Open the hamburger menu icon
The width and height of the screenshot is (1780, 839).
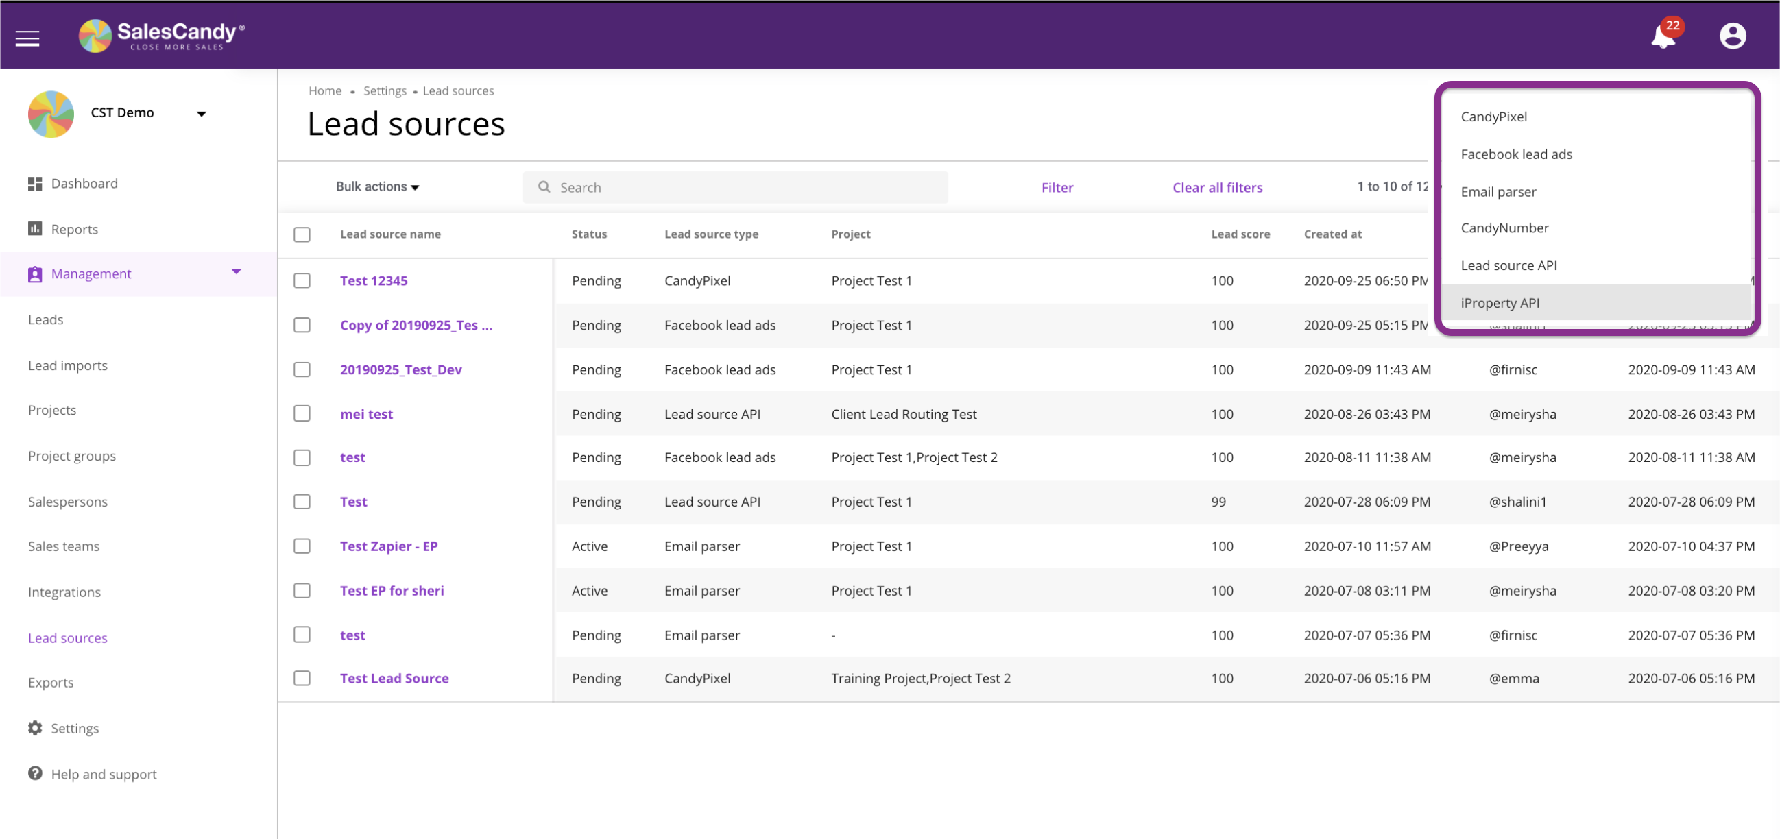pyautogui.click(x=27, y=38)
